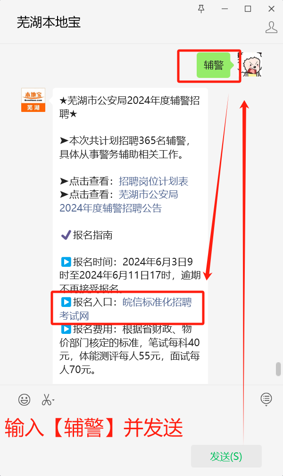This screenshot has width=283, height=476.
Task: Send the message with 发送(S)
Action: [226, 456]
